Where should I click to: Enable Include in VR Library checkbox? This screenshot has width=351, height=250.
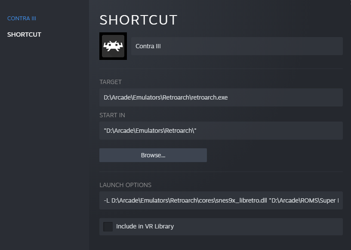pyautogui.click(x=108, y=227)
